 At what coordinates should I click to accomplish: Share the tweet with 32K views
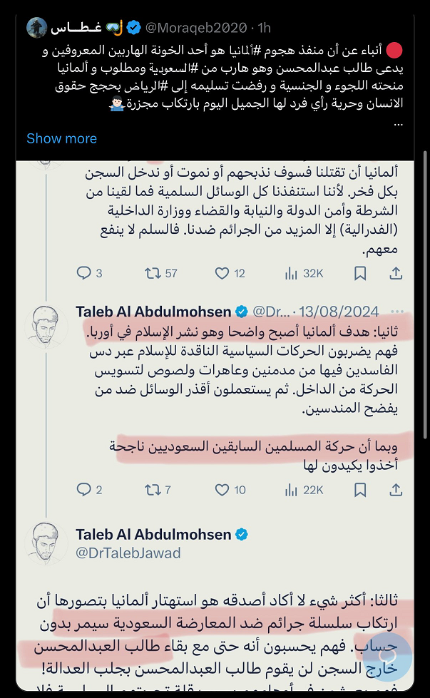(x=397, y=273)
